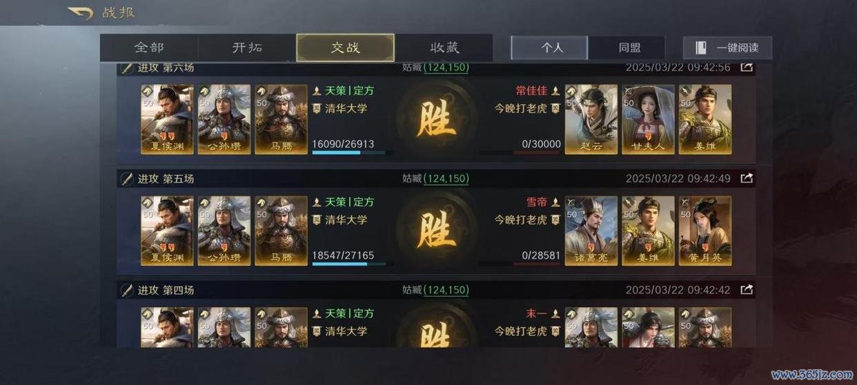The height and width of the screenshot is (385, 857).
Task: Share the fifth battle report
Action: click(x=747, y=178)
